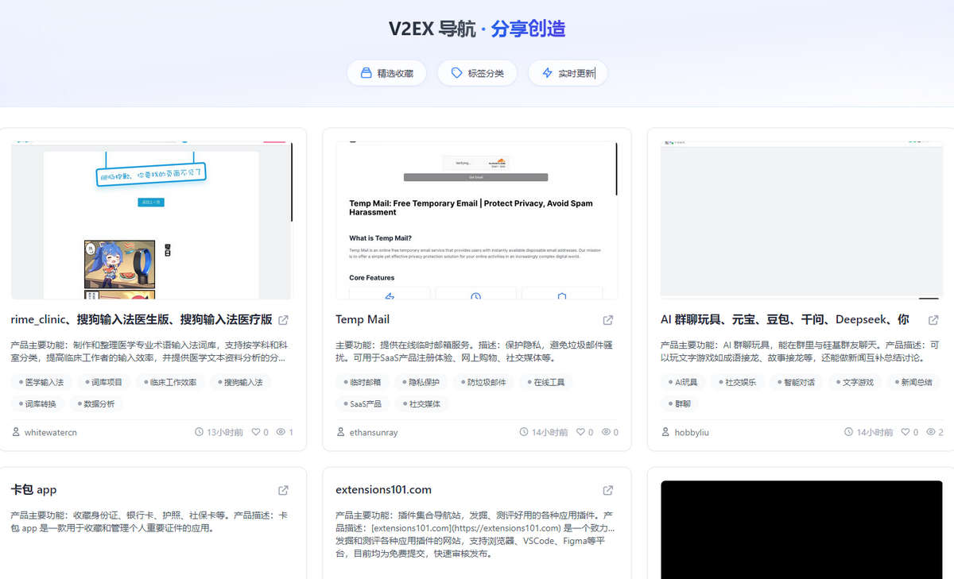Viewport: 954px width, 579px height.
Task: Open the black preview thumbnail card
Action: [801, 529]
